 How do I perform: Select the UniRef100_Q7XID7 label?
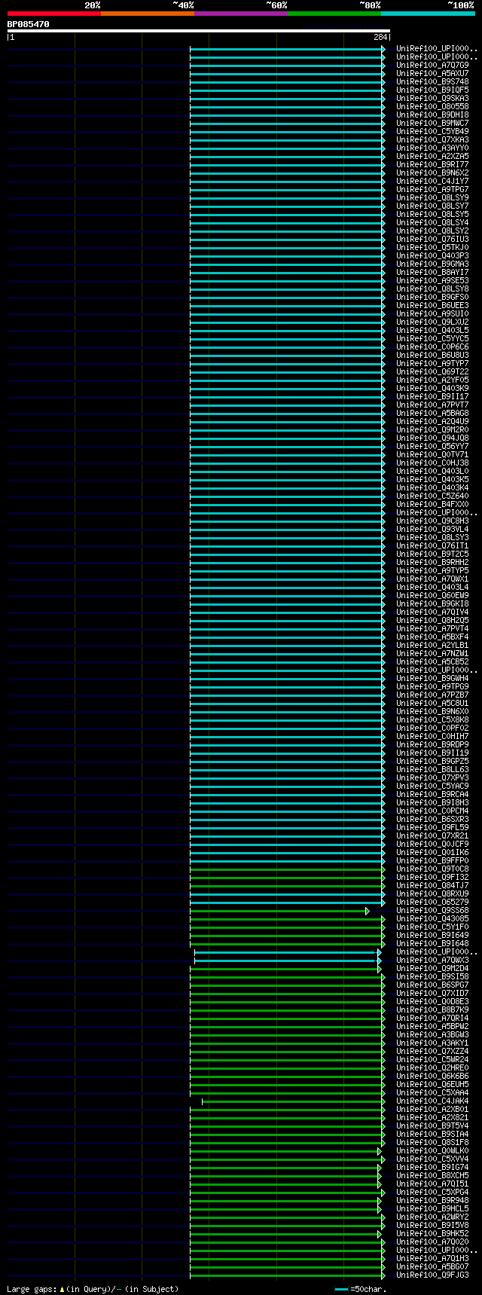(x=432, y=994)
